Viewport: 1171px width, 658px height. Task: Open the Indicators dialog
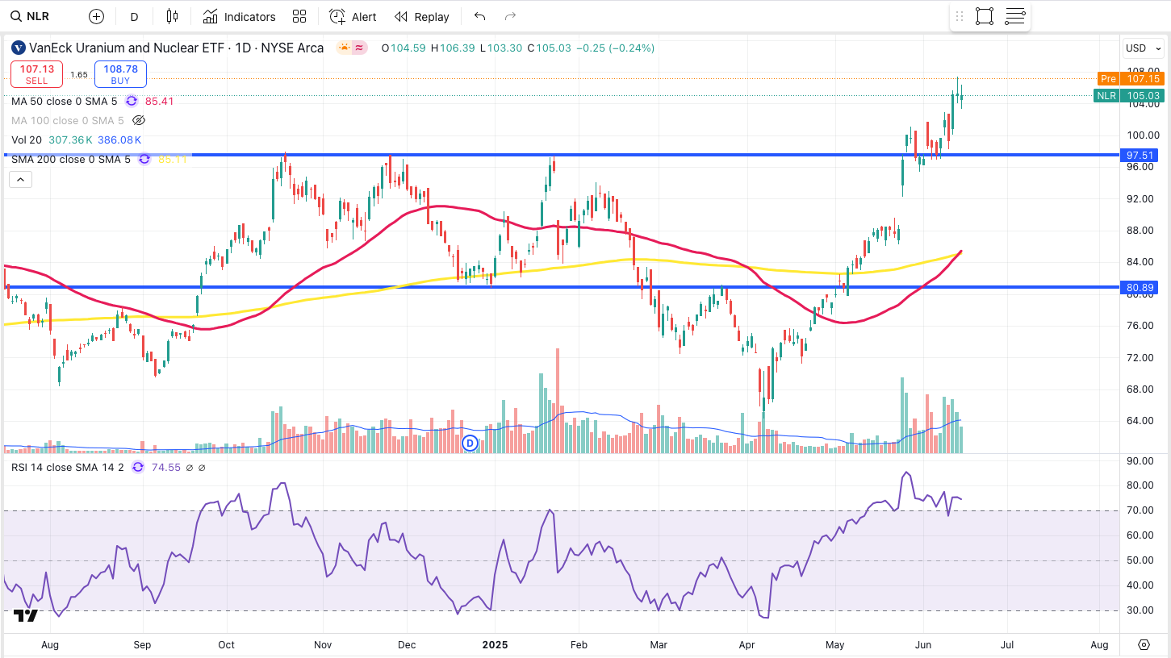pyautogui.click(x=239, y=16)
